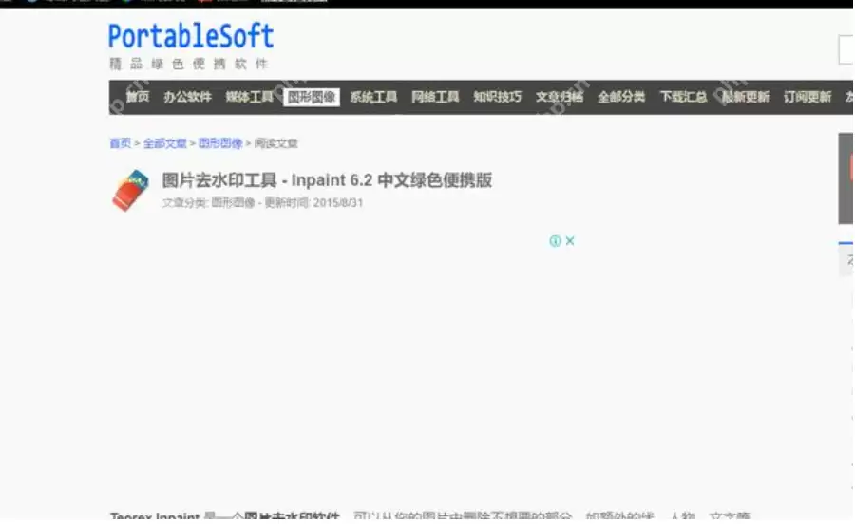This screenshot has width=855, height=524.
Task: Go to 下载汇总 page
Action: point(683,97)
